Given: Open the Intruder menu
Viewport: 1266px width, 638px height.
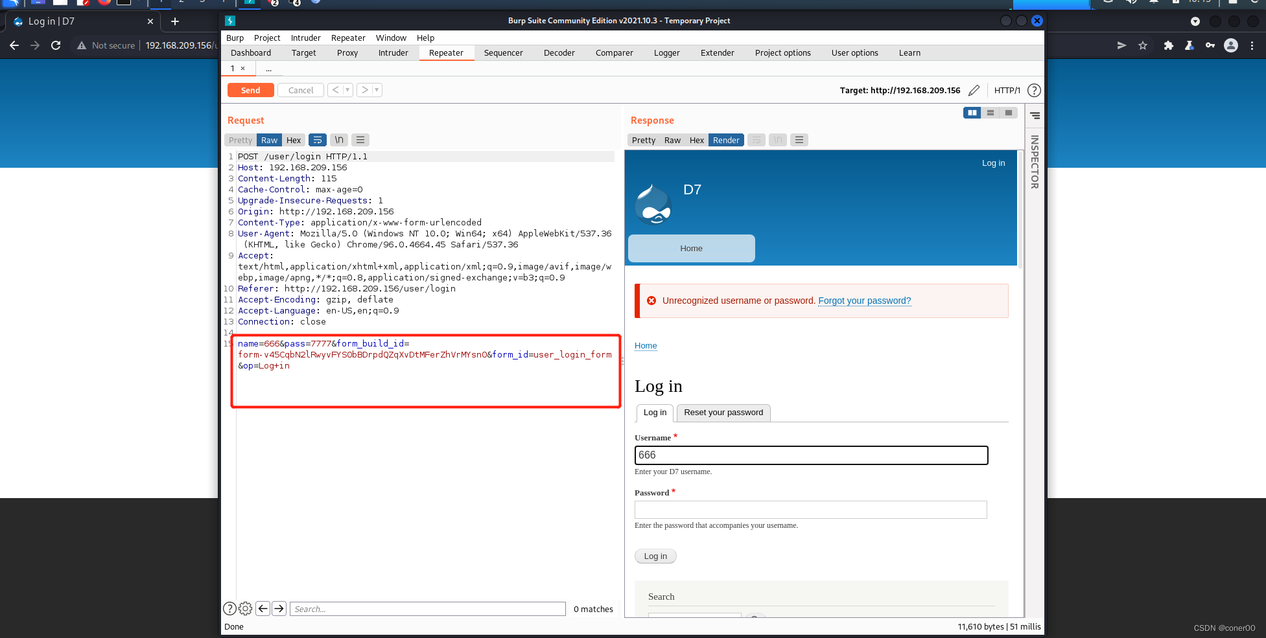Looking at the screenshot, I should point(305,38).
